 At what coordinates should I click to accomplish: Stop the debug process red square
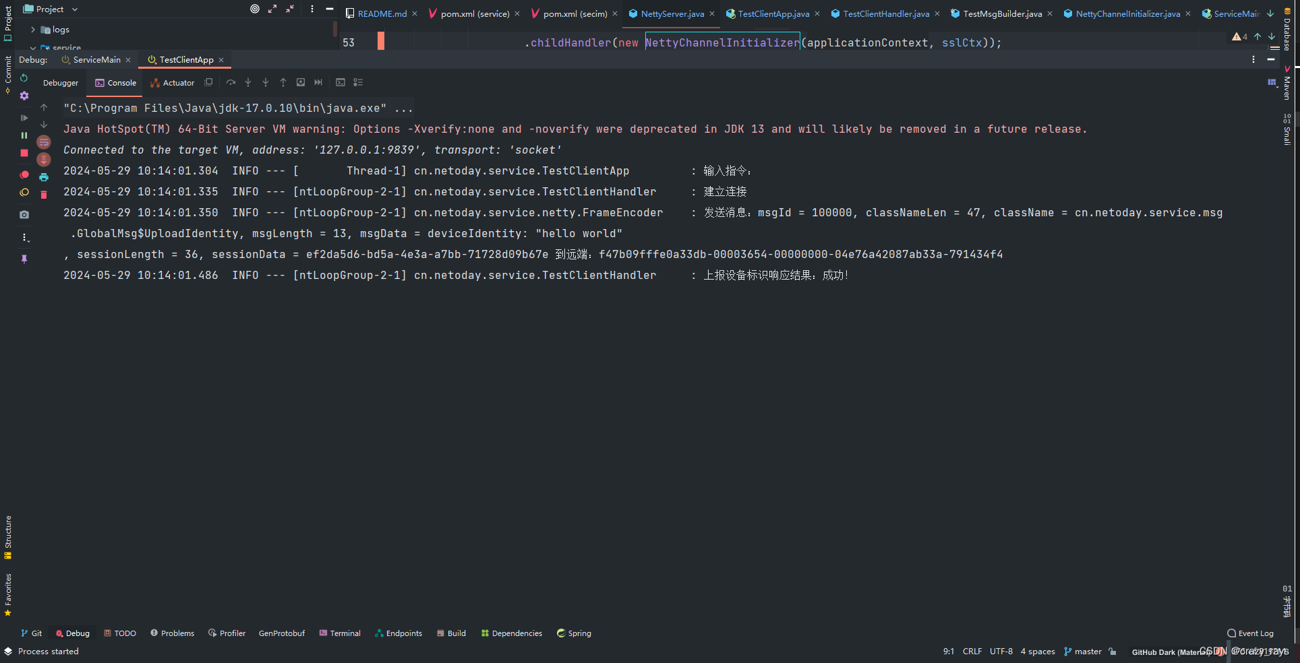tap(24, 153)
